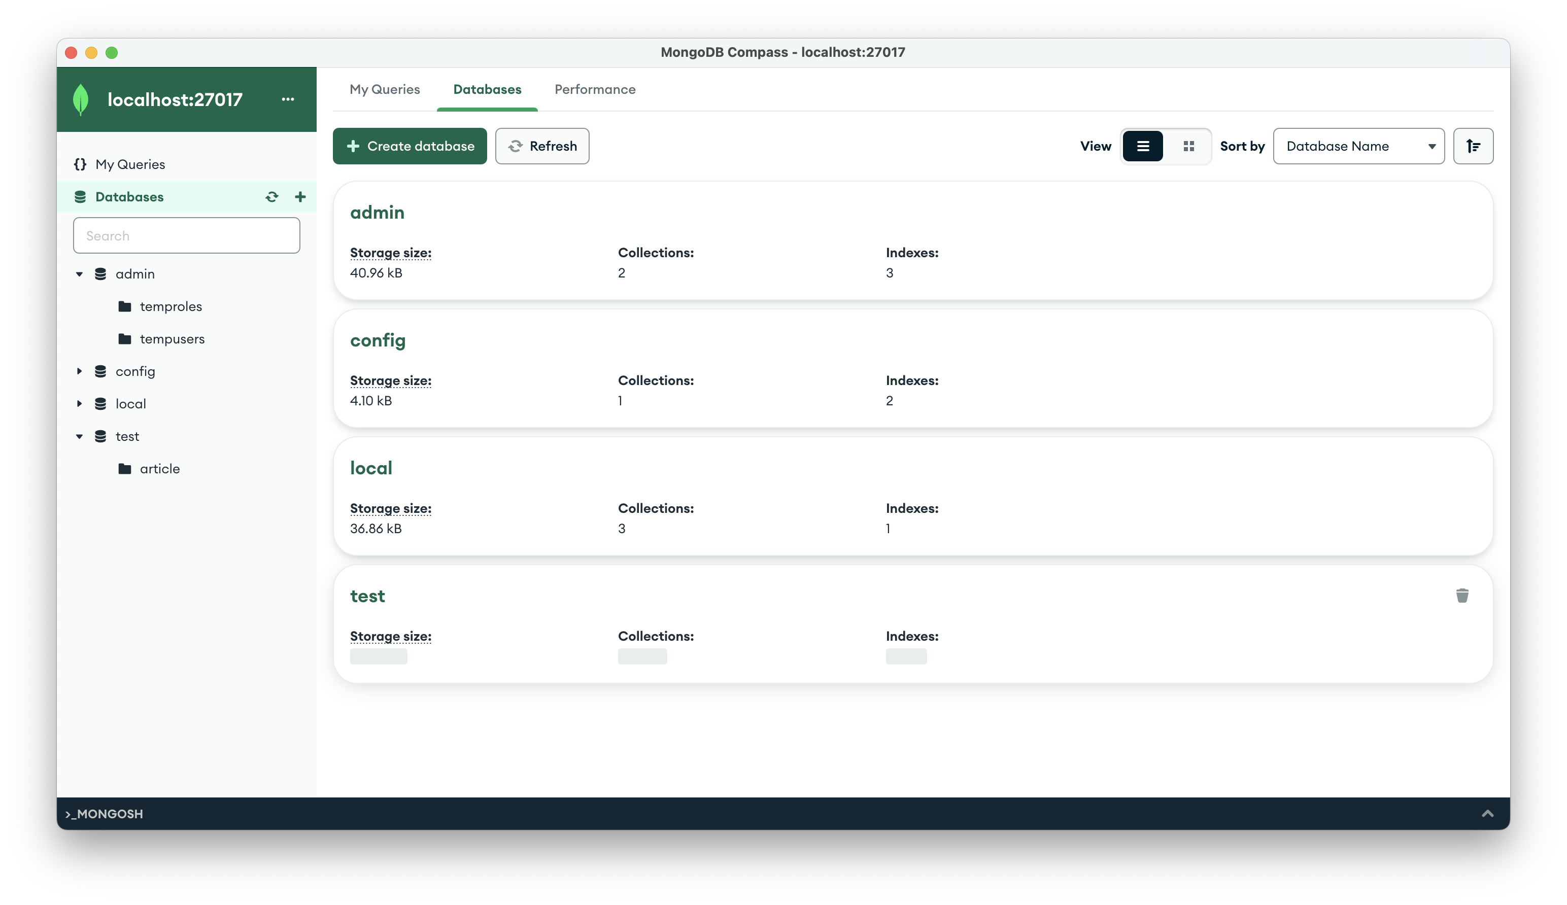The height and width of the screenshot is (905, 1567).
Task: Click the local Collections label
Action: tap(656, 508)
